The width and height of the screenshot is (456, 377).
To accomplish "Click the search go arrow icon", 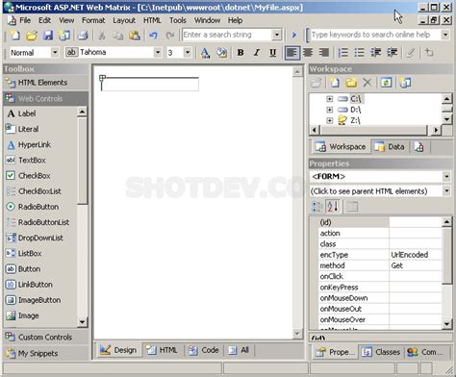I will click(x=294, y=35).
